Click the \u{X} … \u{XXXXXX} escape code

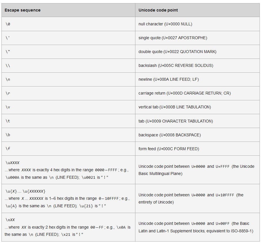point(25,191)
